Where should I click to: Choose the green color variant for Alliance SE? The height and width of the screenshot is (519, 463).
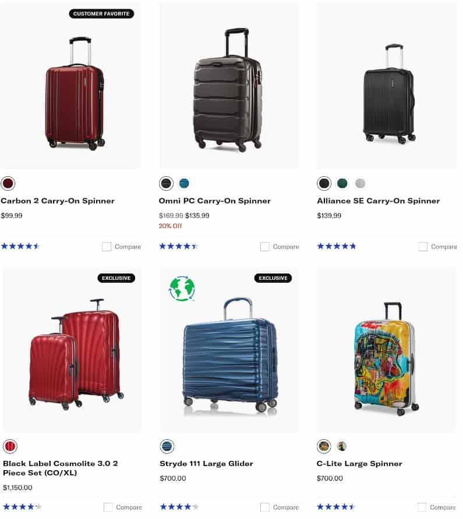[x=342, y=183]
